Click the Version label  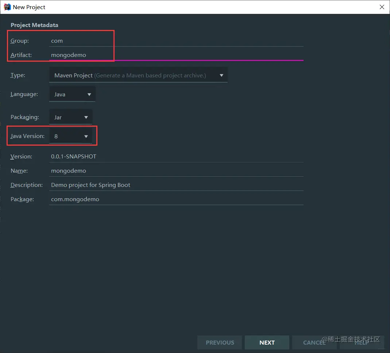click(x=21, y=157)
